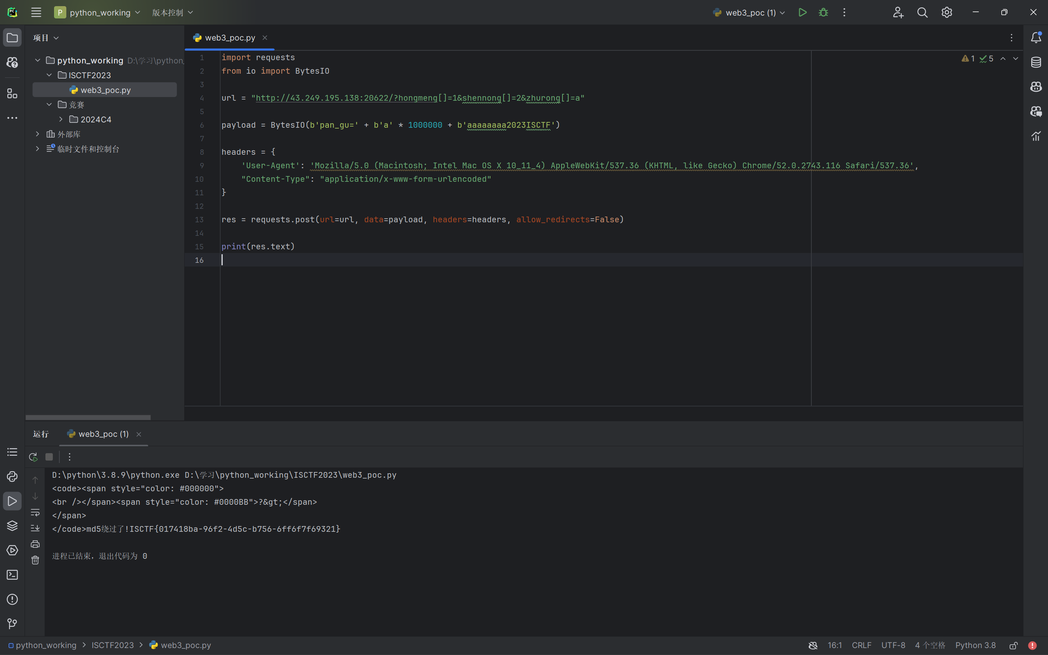This screenshot has height=655, width=1048.
Task: Toggle the file read-only lock icon
Action: 1013,646
